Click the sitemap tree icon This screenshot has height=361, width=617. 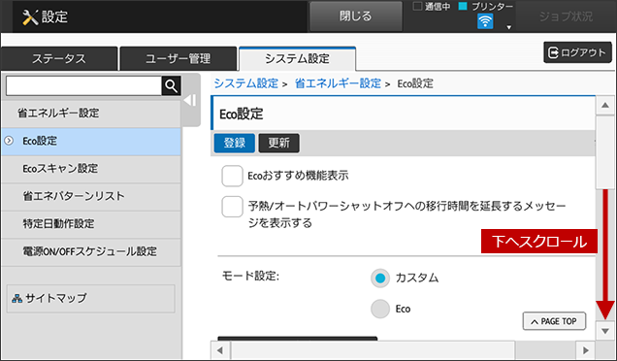16,299
